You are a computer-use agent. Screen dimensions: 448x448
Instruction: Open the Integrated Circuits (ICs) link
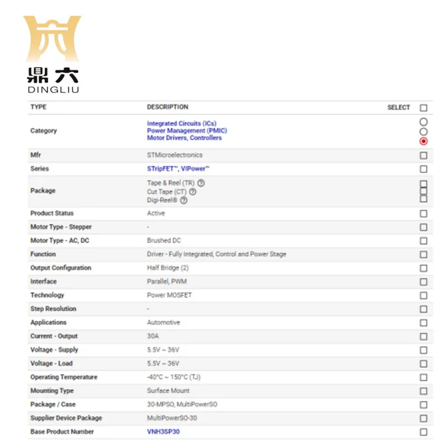(x=181, y=123)
